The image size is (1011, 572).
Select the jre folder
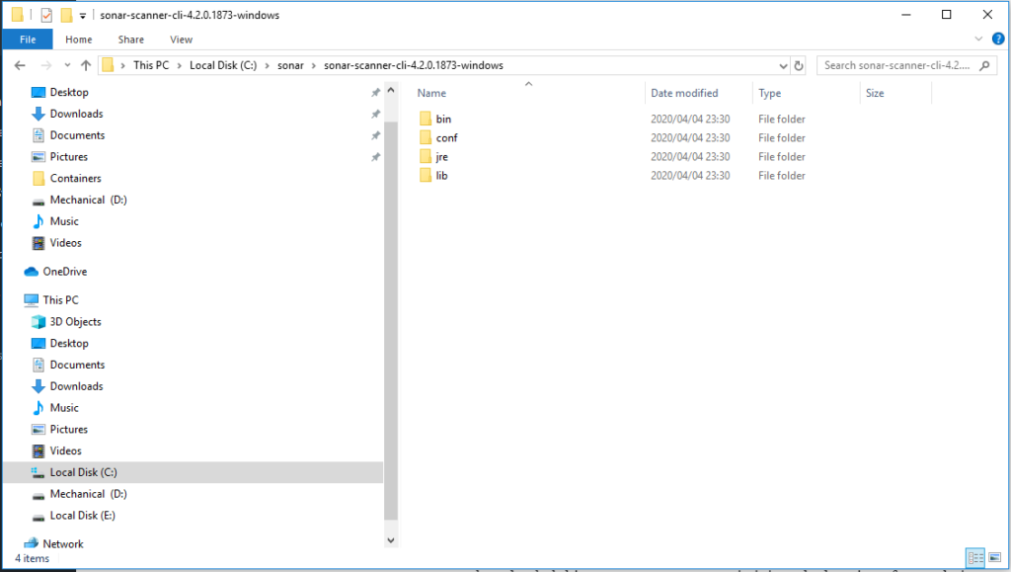(x=441, y=156)
